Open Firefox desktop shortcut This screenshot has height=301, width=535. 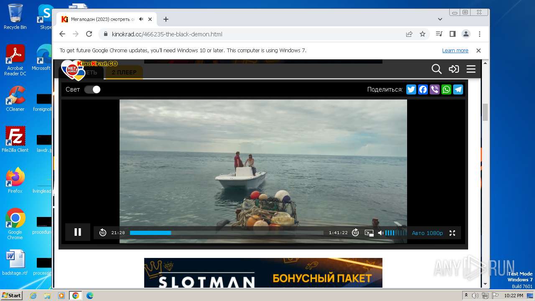click(15, 181)
